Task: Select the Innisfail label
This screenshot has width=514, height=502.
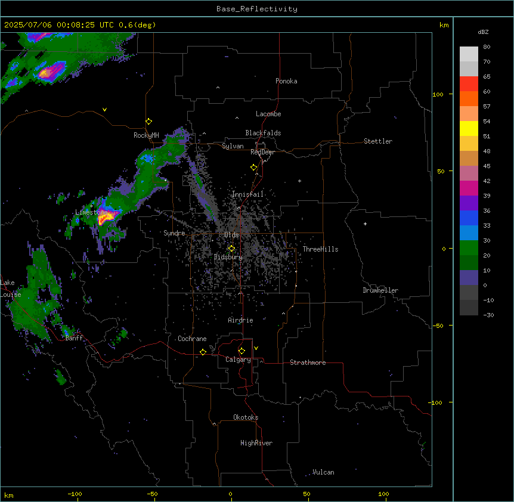Action: coord(248,194)
